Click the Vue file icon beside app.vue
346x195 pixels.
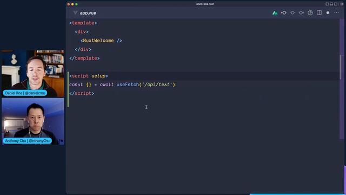76,12
